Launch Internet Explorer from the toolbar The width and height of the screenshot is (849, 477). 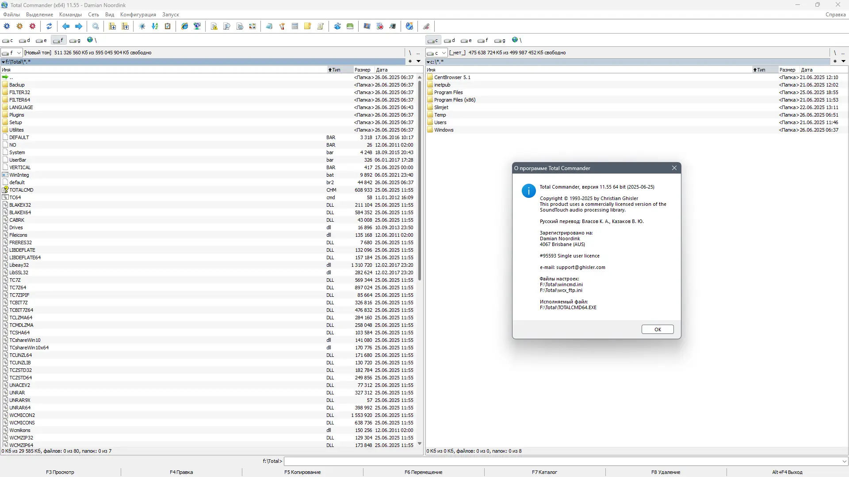pyautogui.click(x=184, y=26)
